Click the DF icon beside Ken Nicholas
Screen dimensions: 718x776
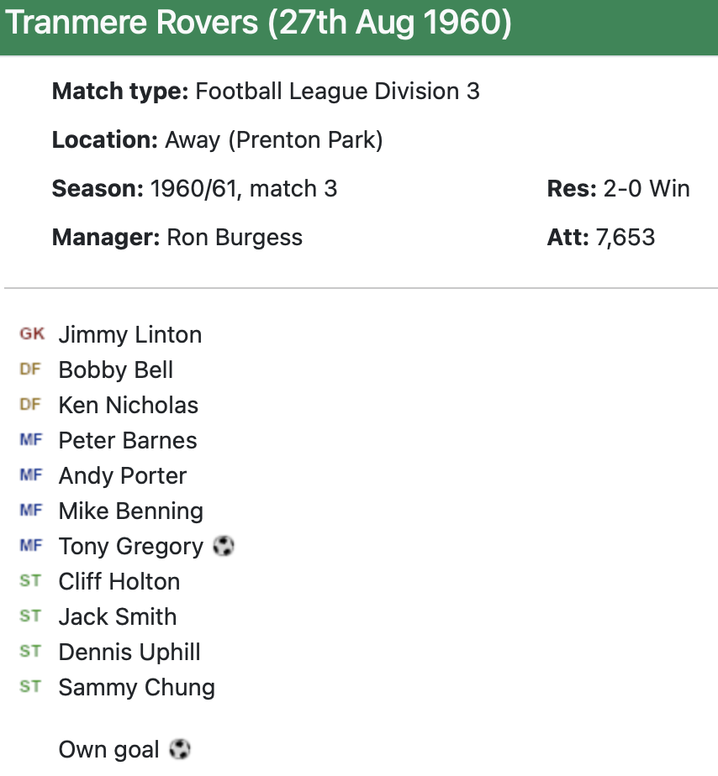(x=30, y=405)
